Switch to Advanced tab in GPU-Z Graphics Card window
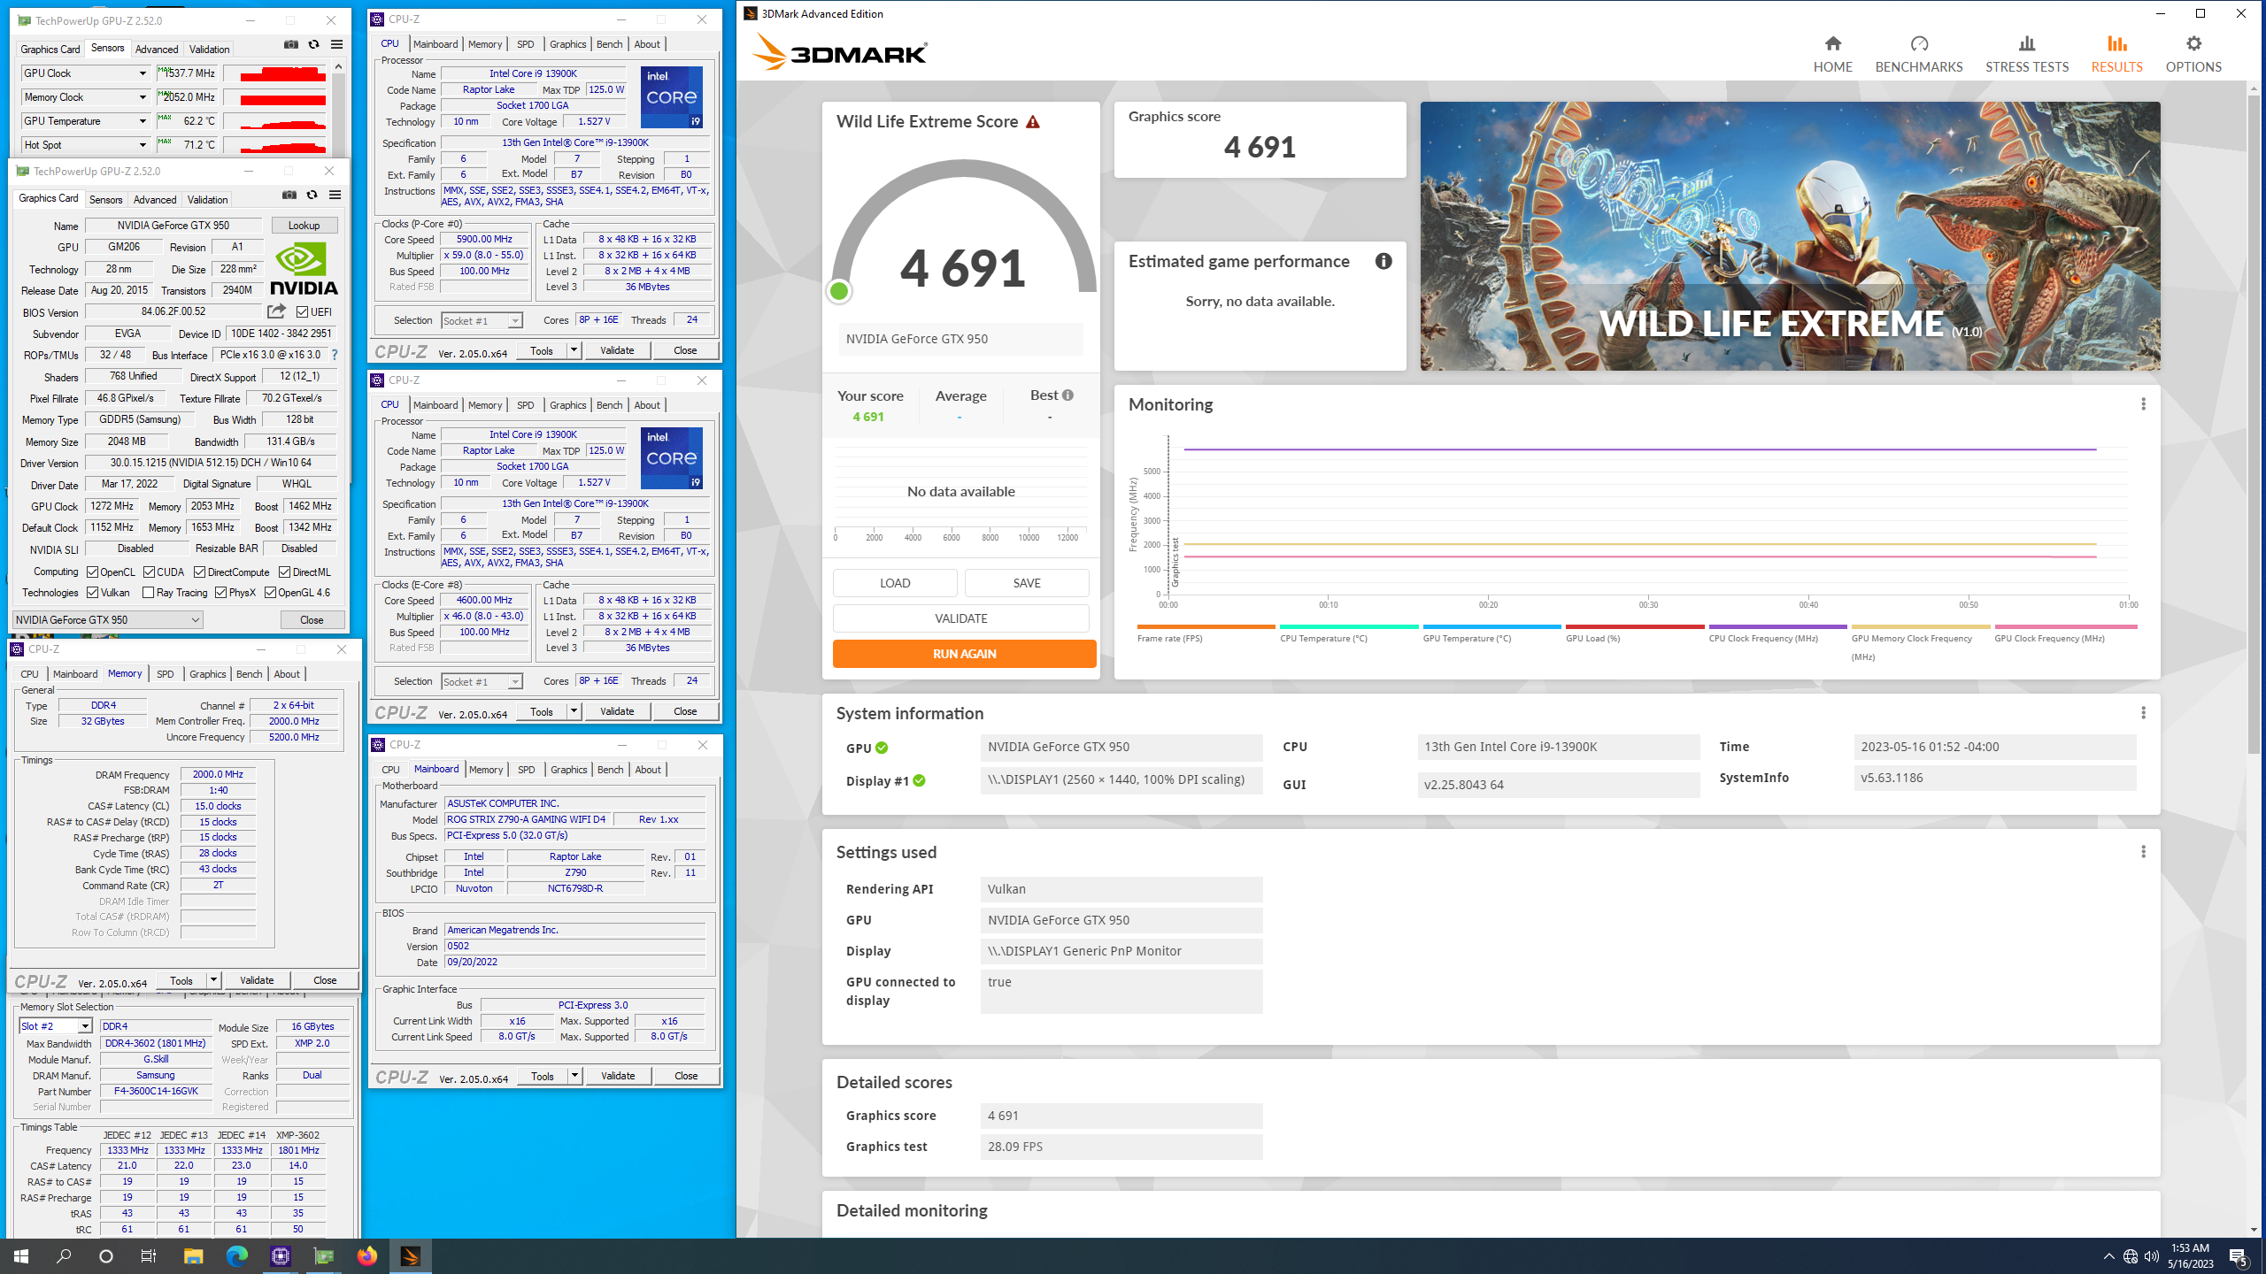2266x1274 pixels. click(x=155, y=200)
